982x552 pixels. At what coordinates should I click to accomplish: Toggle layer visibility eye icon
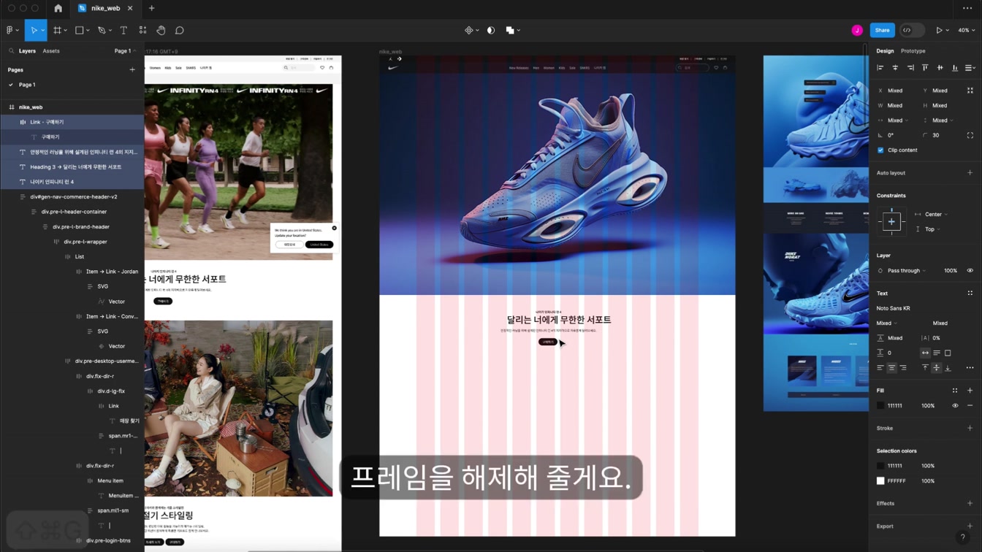tap(970, 271)
